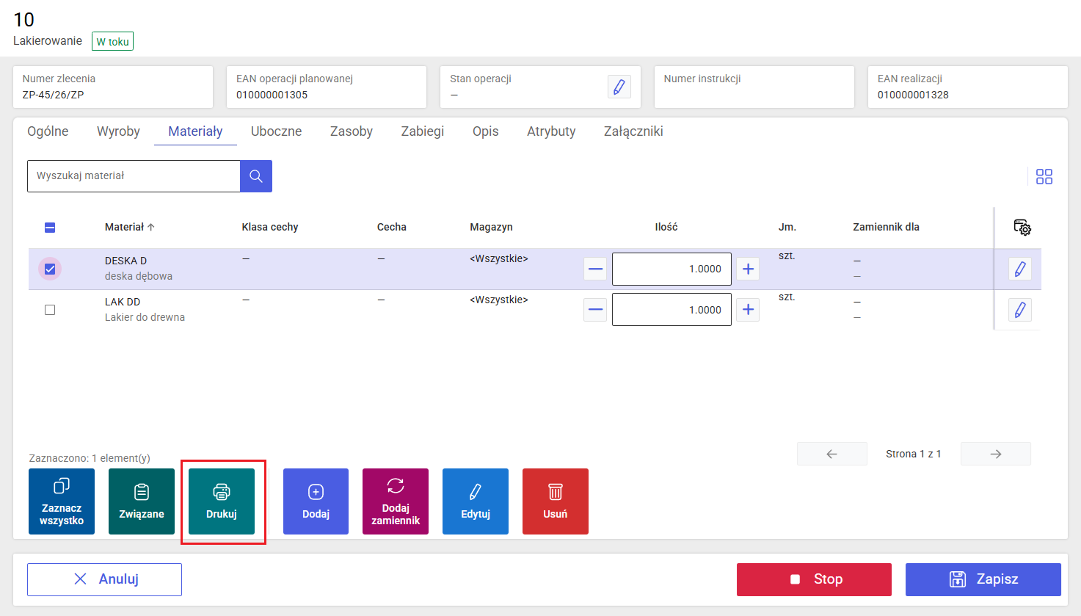Open column settings gear icon
Image resolution: width=1081 pixels, height=616 pixels.
point(1022,228)
